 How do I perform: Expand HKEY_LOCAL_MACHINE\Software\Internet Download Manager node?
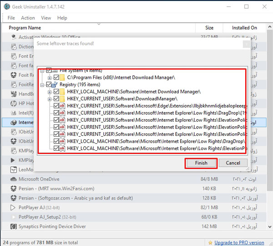(x=50, y=92)
